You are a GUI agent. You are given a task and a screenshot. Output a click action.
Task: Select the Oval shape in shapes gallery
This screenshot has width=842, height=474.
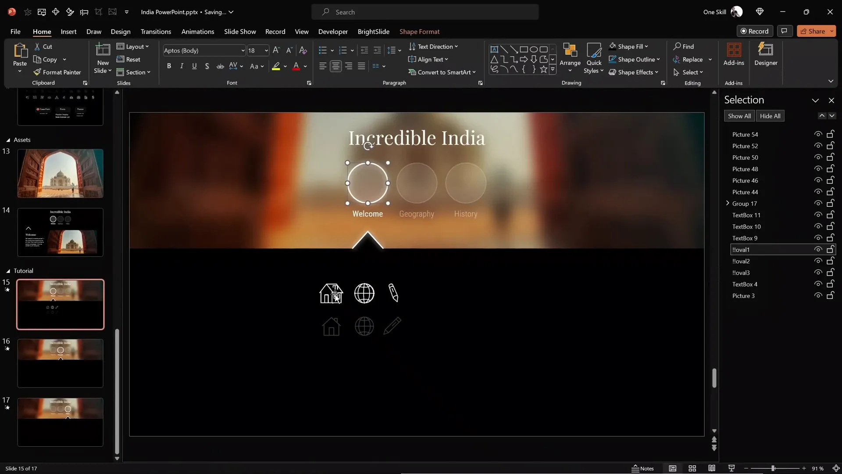click(534, 49)
